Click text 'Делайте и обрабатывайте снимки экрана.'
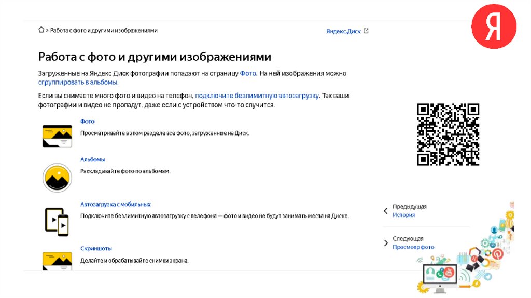 [x=134, y=261]
